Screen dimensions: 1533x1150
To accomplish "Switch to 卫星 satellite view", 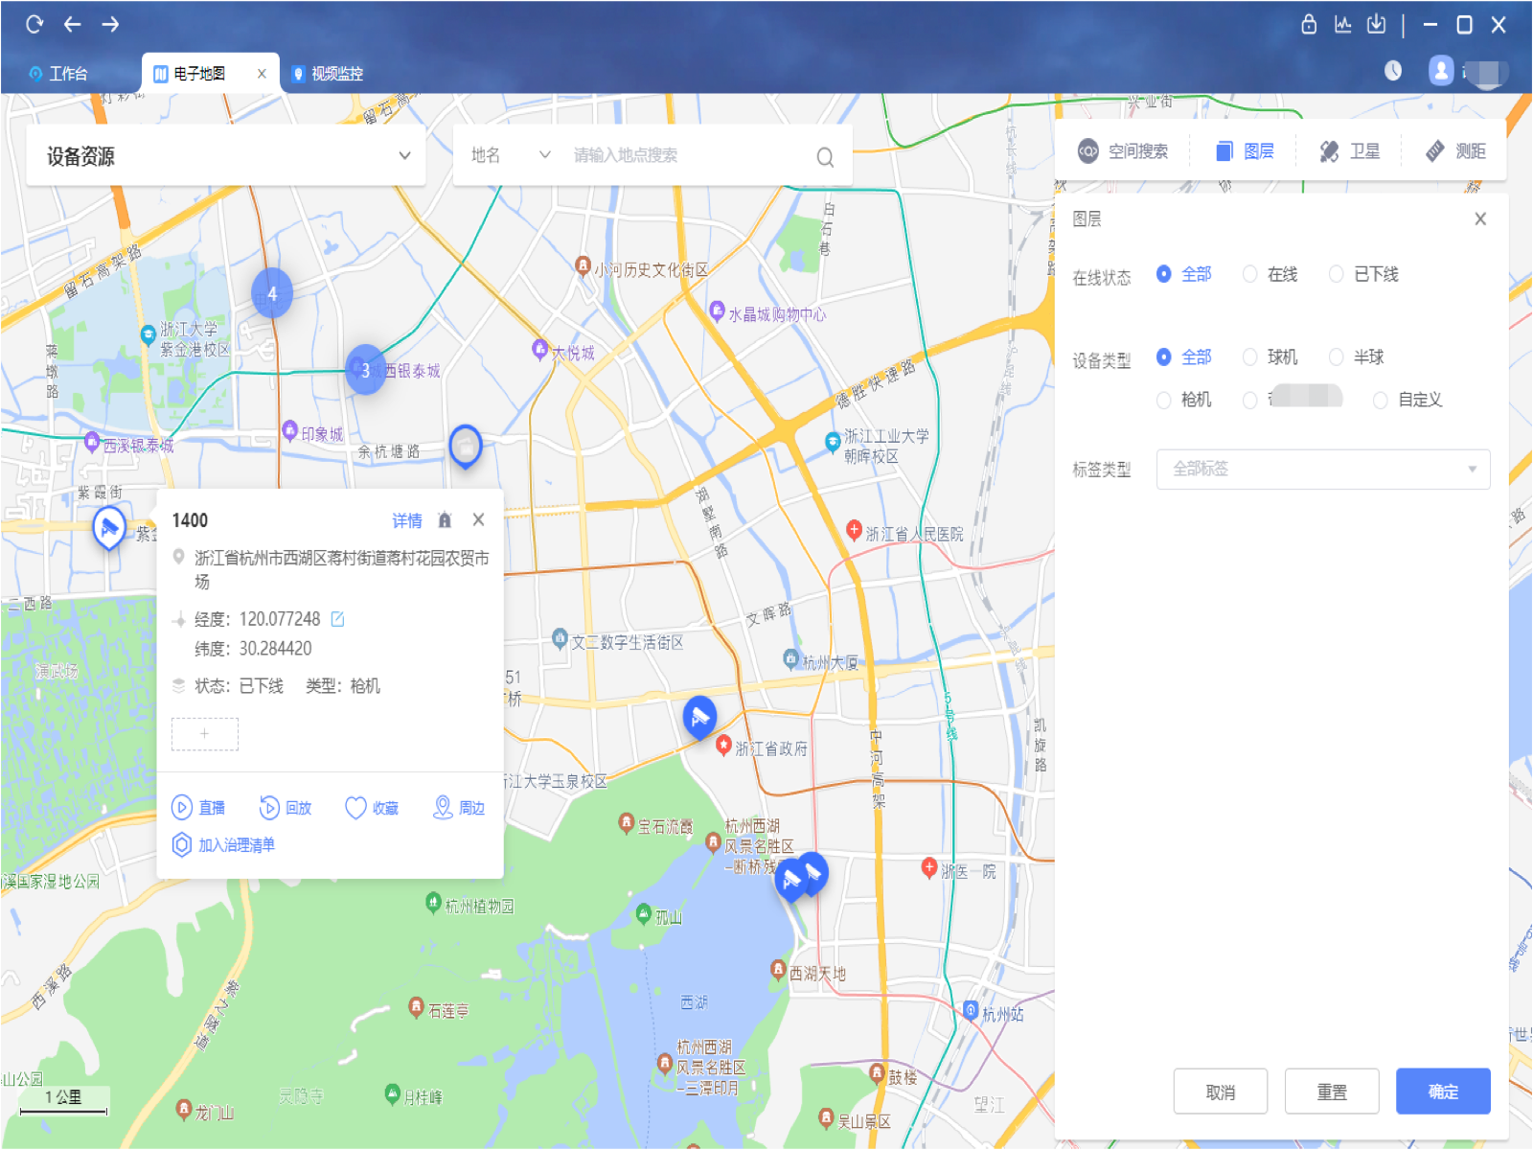I will [1350, 151].
